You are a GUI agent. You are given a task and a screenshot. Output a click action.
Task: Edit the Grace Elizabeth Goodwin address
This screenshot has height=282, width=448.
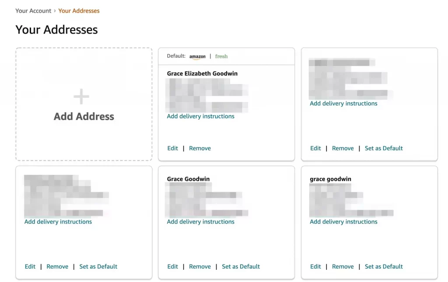coord(172,148)
